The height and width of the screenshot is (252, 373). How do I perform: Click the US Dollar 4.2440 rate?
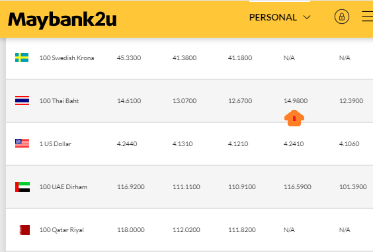point(127,144)
